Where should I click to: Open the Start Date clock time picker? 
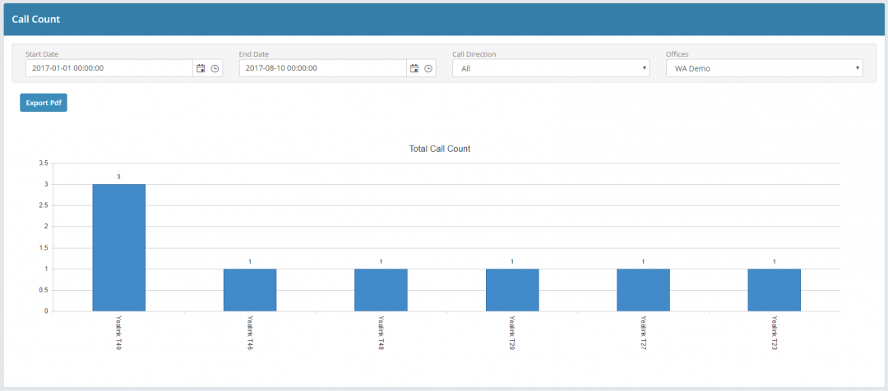click(215, 68)
